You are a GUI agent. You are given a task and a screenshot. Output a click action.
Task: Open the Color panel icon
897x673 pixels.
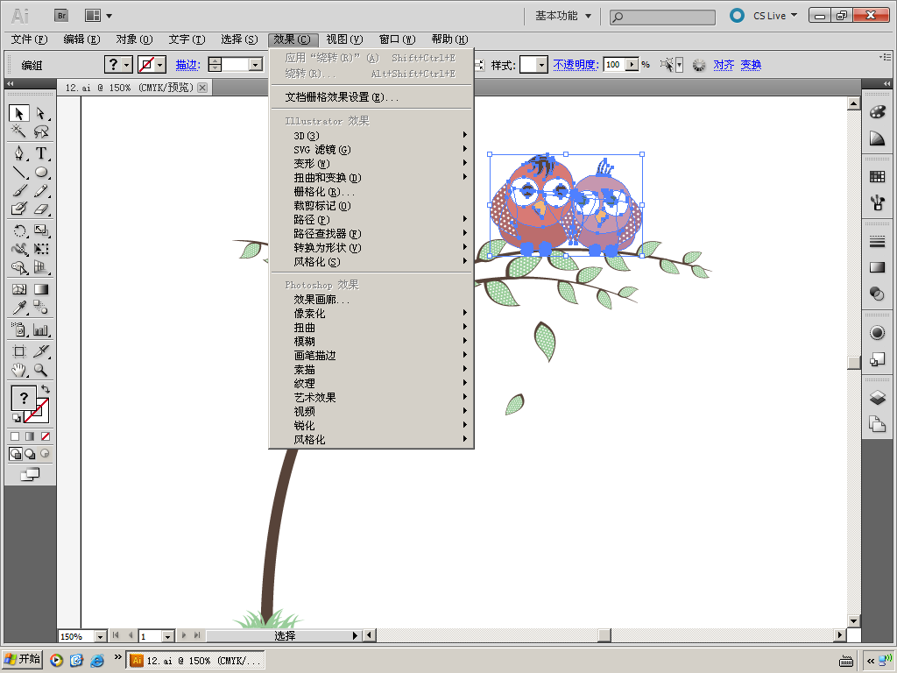(877, 112)
